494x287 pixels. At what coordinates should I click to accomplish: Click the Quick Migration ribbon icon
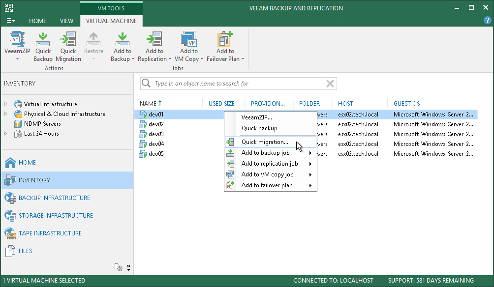[x=68, y=39]
